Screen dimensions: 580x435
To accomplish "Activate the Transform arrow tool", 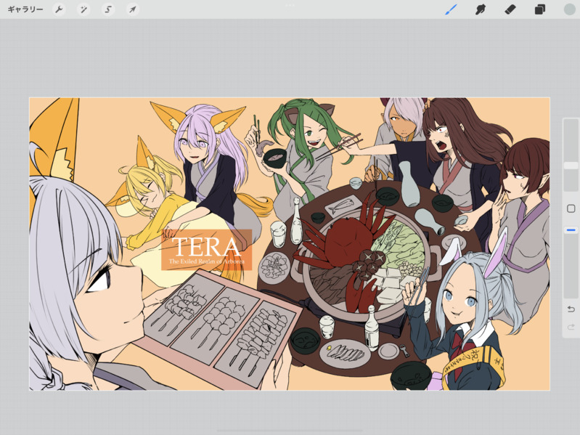I will pos(132,9).
